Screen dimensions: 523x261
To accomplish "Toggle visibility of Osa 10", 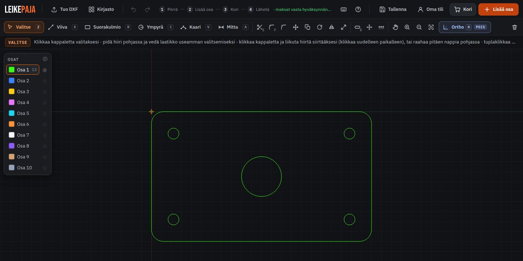I will tap(45, 168).
